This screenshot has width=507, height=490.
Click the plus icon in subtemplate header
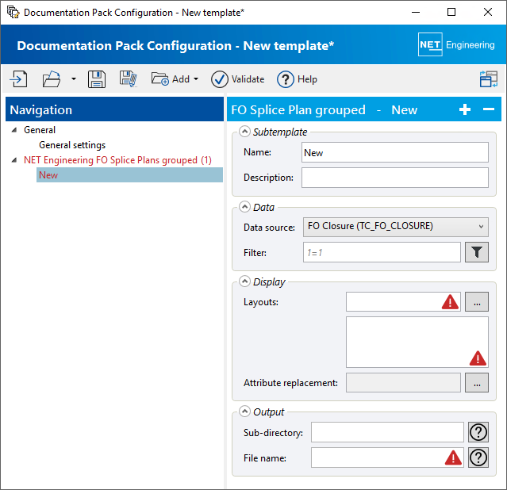(x=465, y=110)
